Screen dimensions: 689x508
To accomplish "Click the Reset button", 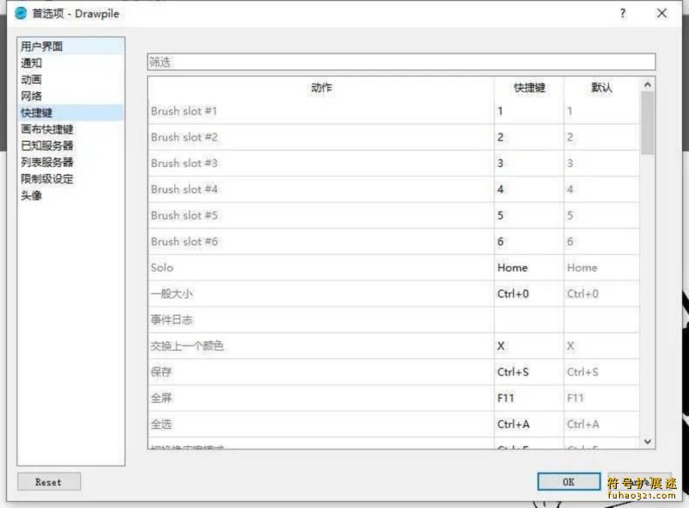I will click(x=49, y=481).
